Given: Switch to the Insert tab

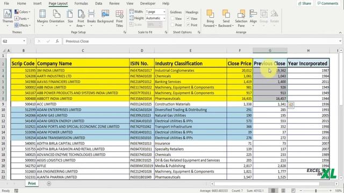Looking at the screenshot, I should (x=37, y=4).
